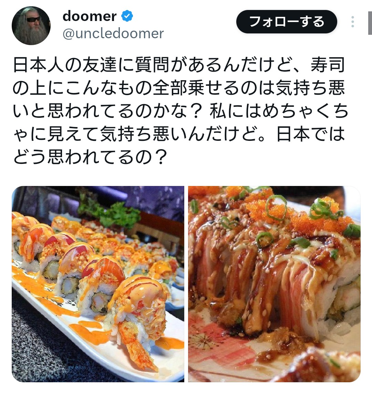Screen dimensions: 372x395
Task: Open the three-dot more options menu
Action: (352, 22)
